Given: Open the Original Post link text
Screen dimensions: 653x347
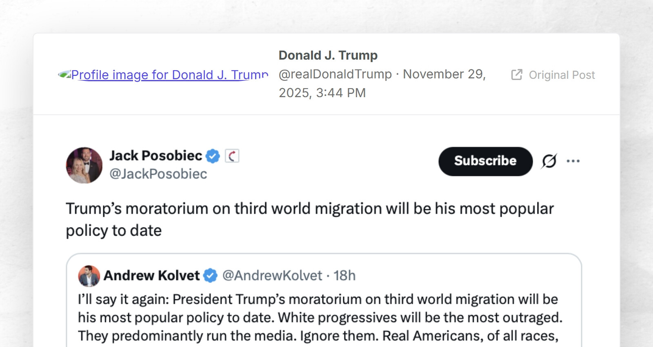Looking at the screenshot, I should tap(562, 75).
